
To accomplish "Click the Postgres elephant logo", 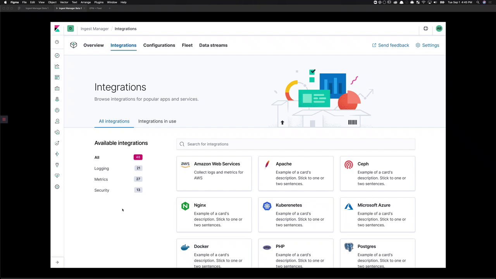I will coord(349,247).
